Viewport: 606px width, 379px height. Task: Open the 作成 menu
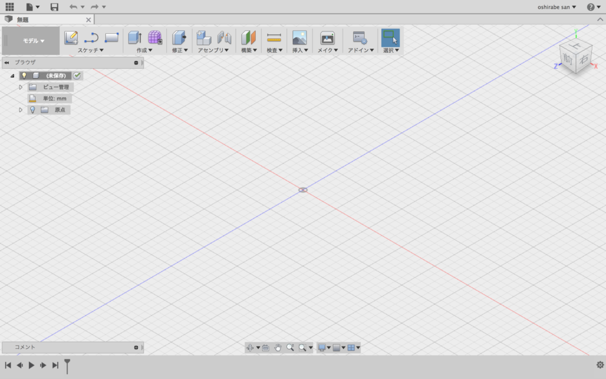click(x=144, y=50)
